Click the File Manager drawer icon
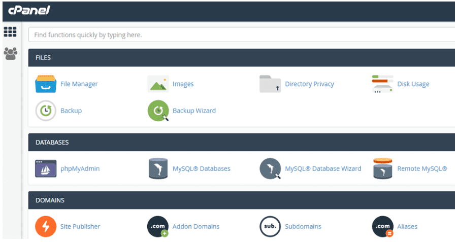The height and width of the screenshot is (242, 457). (x=46, y=84)
